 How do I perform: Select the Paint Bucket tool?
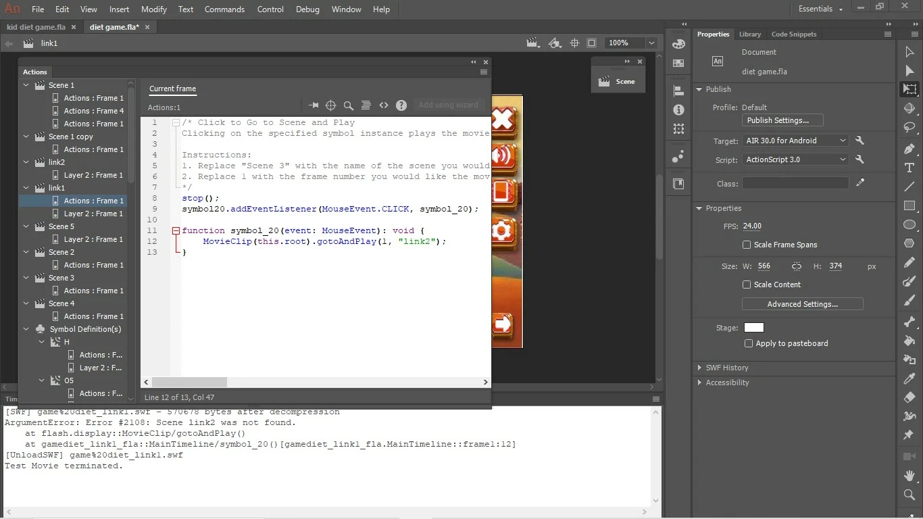click(x=909, y=342)
